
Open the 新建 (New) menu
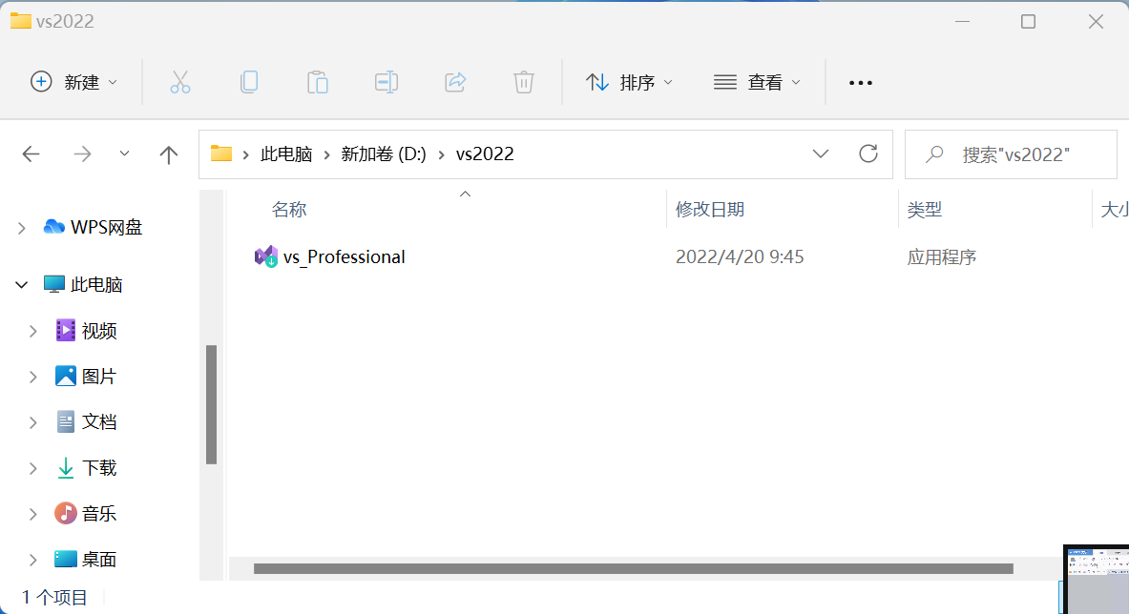tap(73, 83)
